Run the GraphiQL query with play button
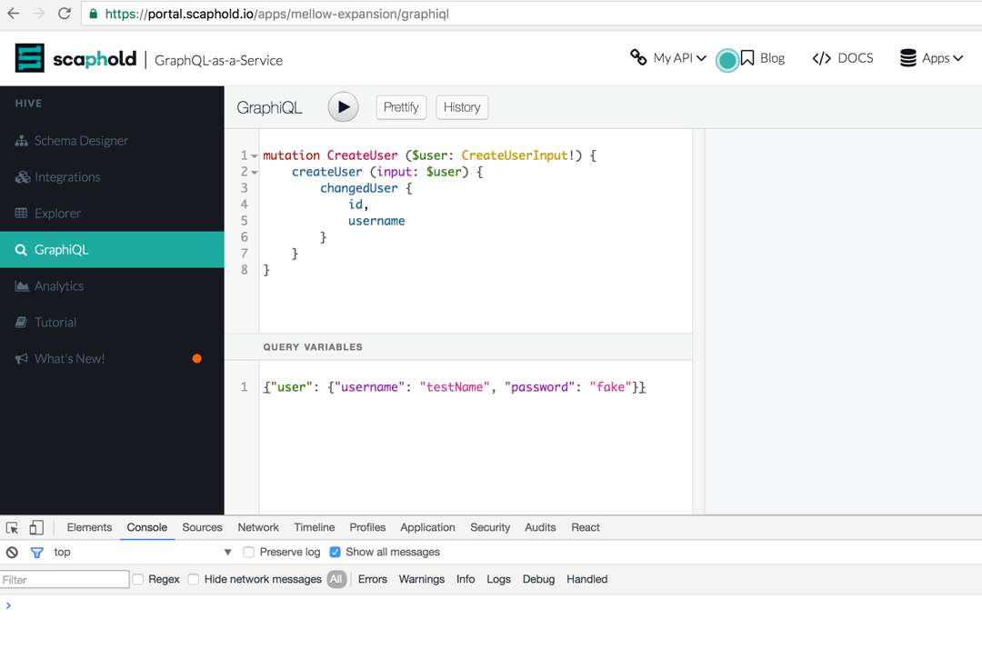The width and height of the screenshot is (982, 659). (343, 107)
